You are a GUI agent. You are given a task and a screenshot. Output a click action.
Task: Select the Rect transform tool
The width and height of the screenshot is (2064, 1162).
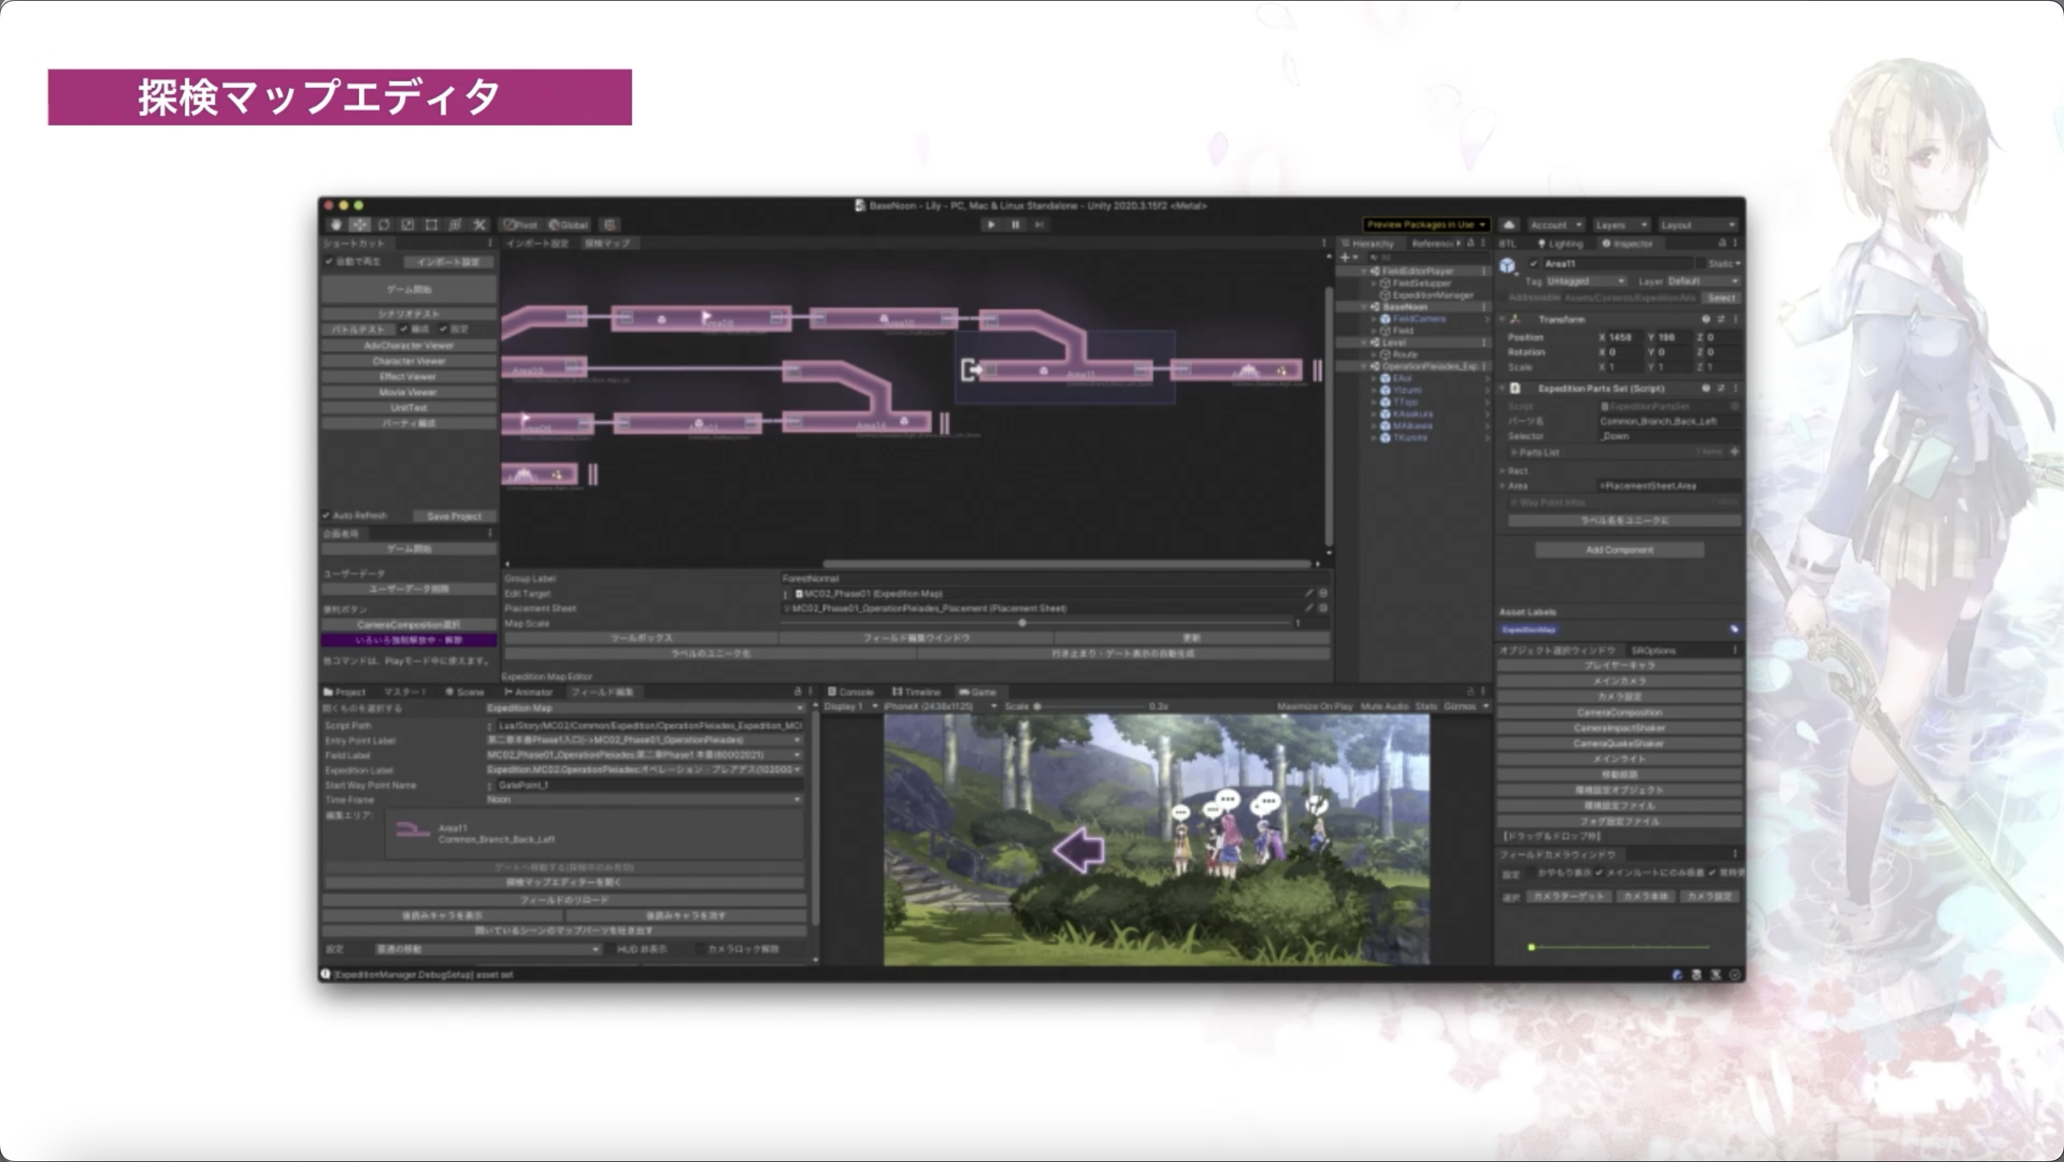pyautogui.click(x=431, y=225)
